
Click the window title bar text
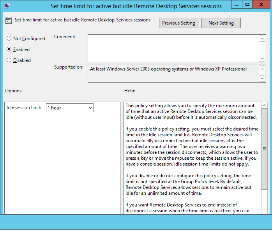pos(136,6)
